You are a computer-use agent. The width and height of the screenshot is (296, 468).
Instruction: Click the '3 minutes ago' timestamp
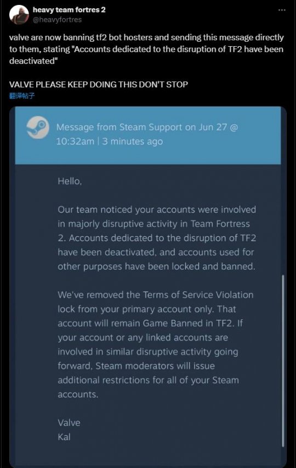tap(133, 141)
